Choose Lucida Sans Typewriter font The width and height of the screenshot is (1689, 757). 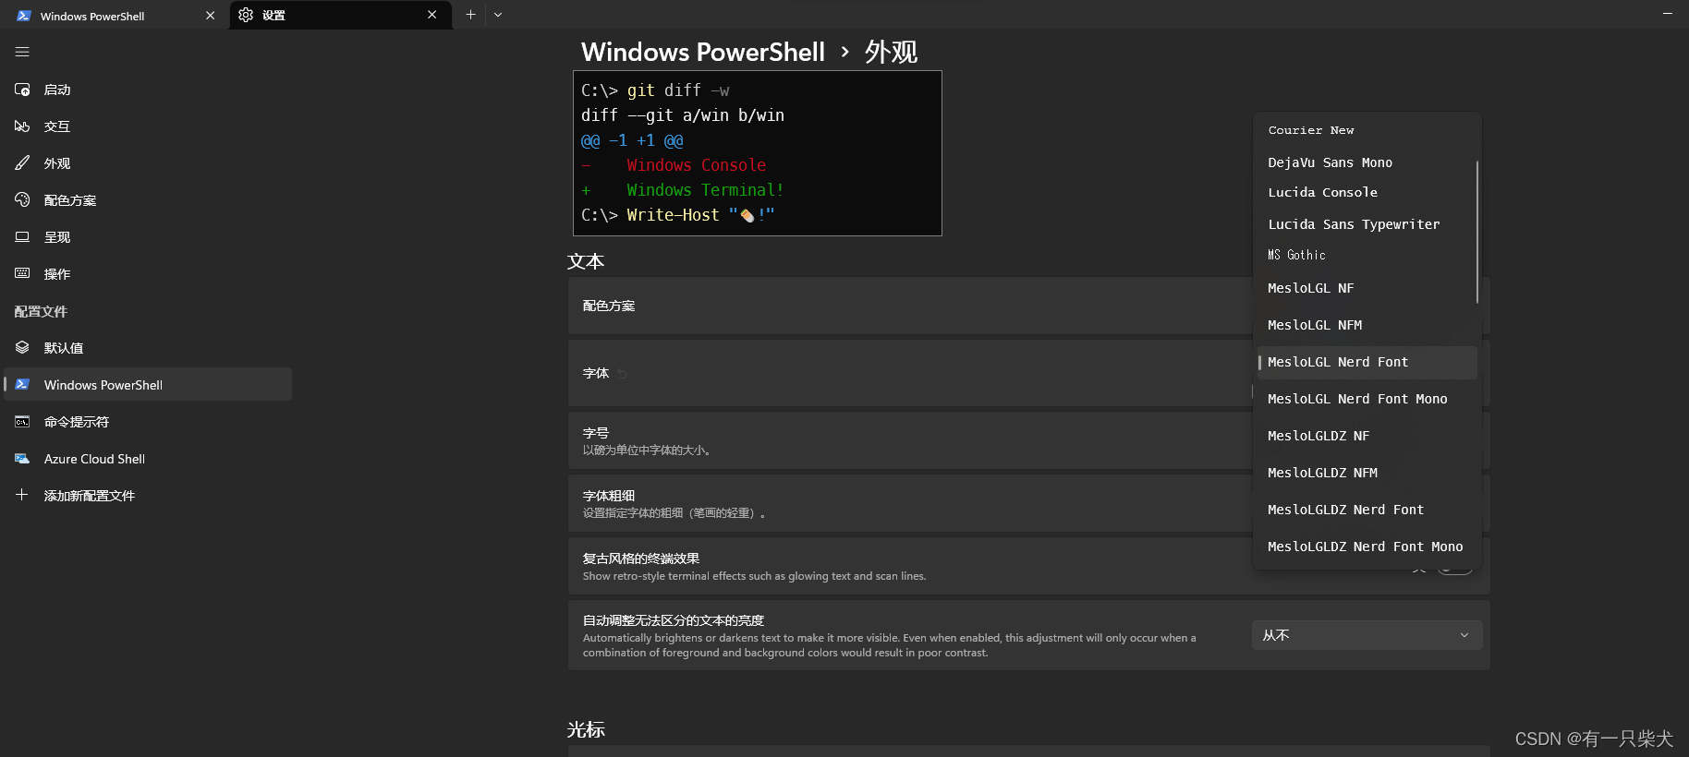pyautogui.click(x=1367, y=224)
